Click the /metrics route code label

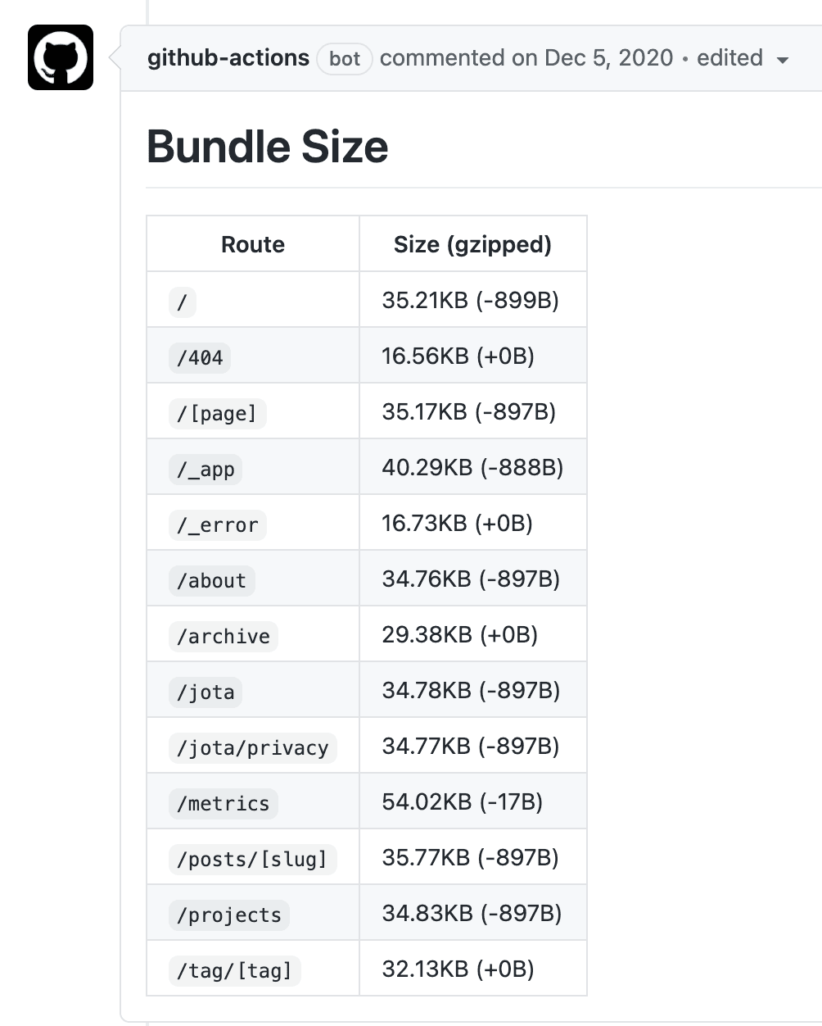click(x=224, y=803)
